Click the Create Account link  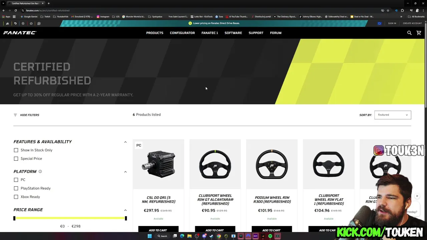pyautogui.click(x=412, y=23)
